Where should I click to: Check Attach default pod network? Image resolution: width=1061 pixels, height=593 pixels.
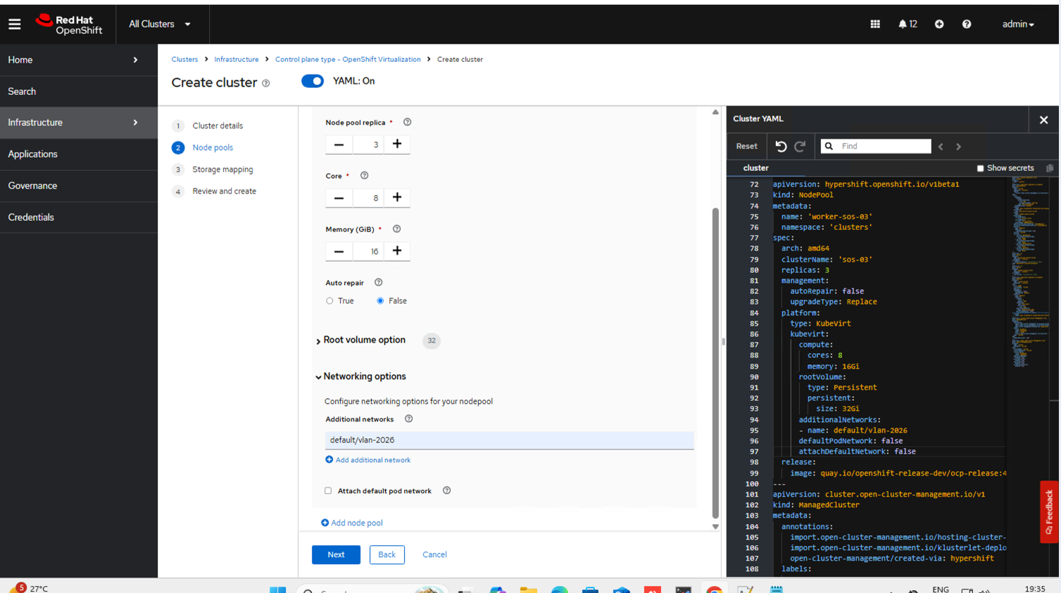[328, 491]
